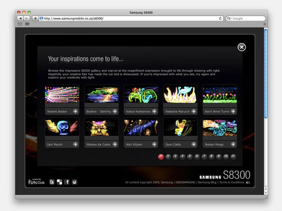The width and height of the screenshot is (282, 211).
Task: Go to gallery page 10
Action: click(x=226, y=156)
